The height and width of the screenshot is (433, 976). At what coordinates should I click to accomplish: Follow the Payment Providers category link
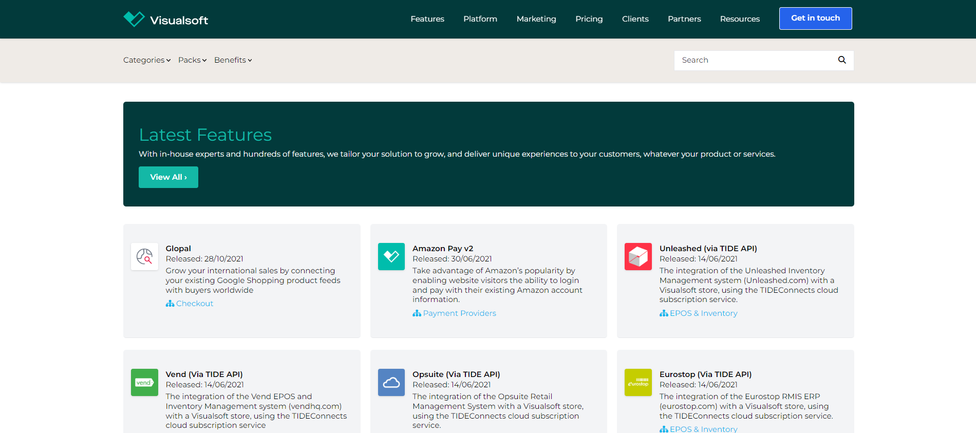click(x=459, y=313)
